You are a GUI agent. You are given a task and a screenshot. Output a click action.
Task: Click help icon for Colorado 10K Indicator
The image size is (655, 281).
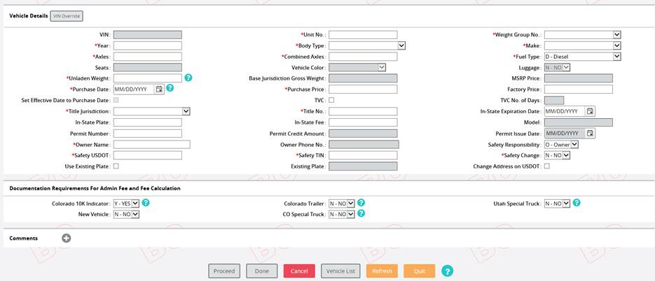pyautogui.click(x=146, y=203)
